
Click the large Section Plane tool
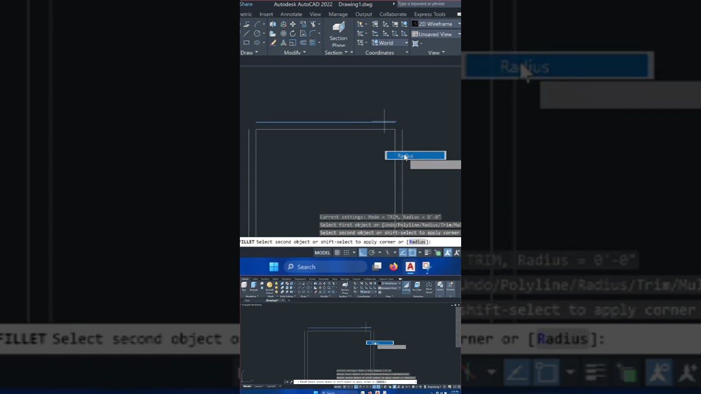(x=338, y=33)
